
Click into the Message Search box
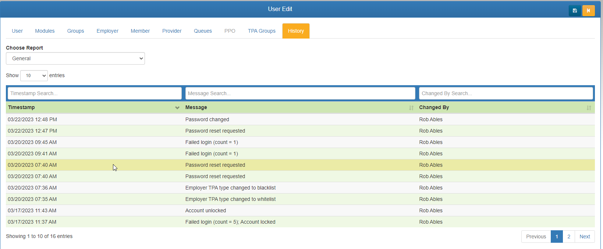coord(300,93)
